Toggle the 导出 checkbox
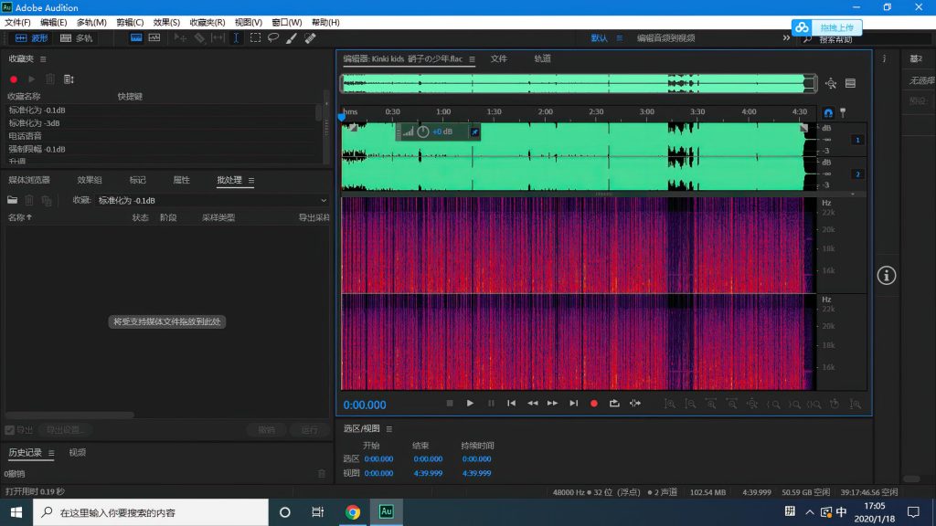 click(9, 430)
